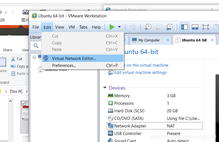This screenshot has width=219, height=142.
Task: Open the File menu in VMware
Action: [x=36, y=27]
